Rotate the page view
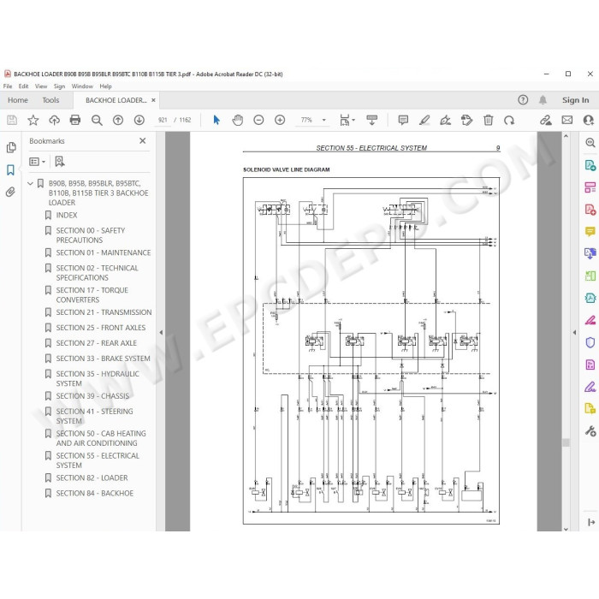Viewport: 599px width, 599px height. coord(509,121)
